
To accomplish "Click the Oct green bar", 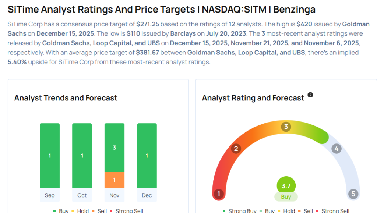I will tap(82, 156).
